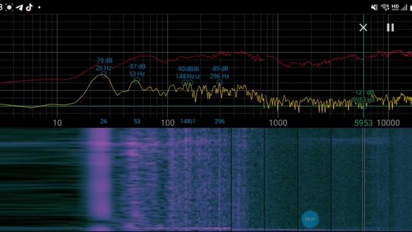This screenshot has height=232, width=412.
Task: Tap the blue 296 axis peak label
Action: coord(220,121)
